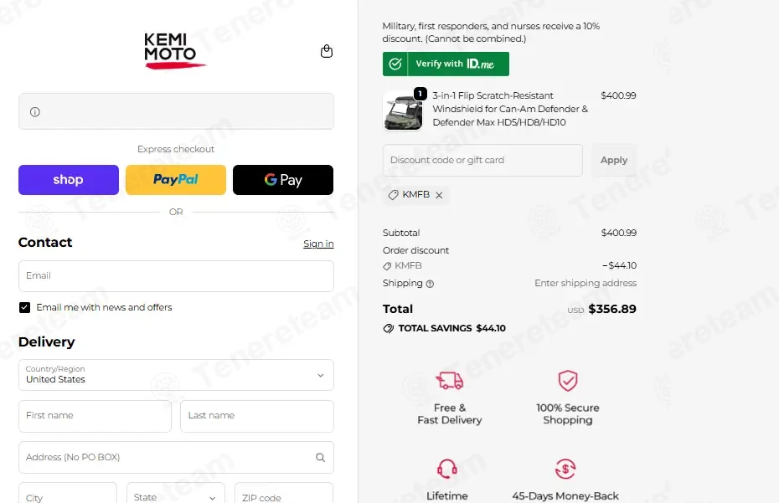Image resolution: width=779 pixels, height=503 pixels.
Task: Click the Sign in link
Action: tap(318, 244)
